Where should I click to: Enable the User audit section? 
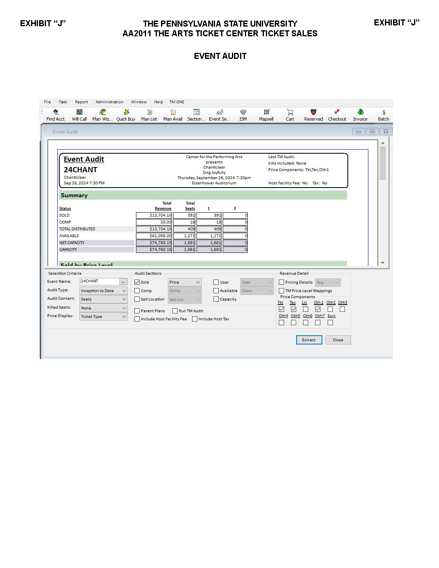point(216,282)
